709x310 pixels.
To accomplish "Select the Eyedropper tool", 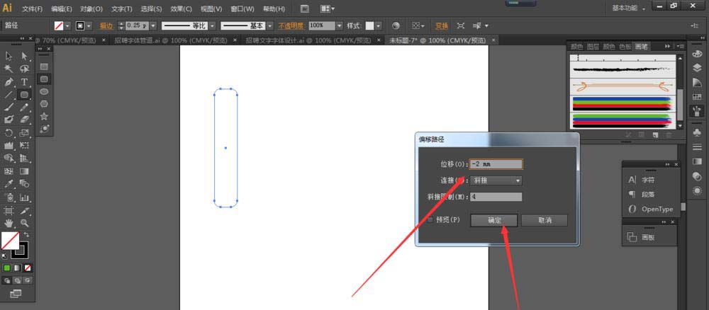I will 9,183.
